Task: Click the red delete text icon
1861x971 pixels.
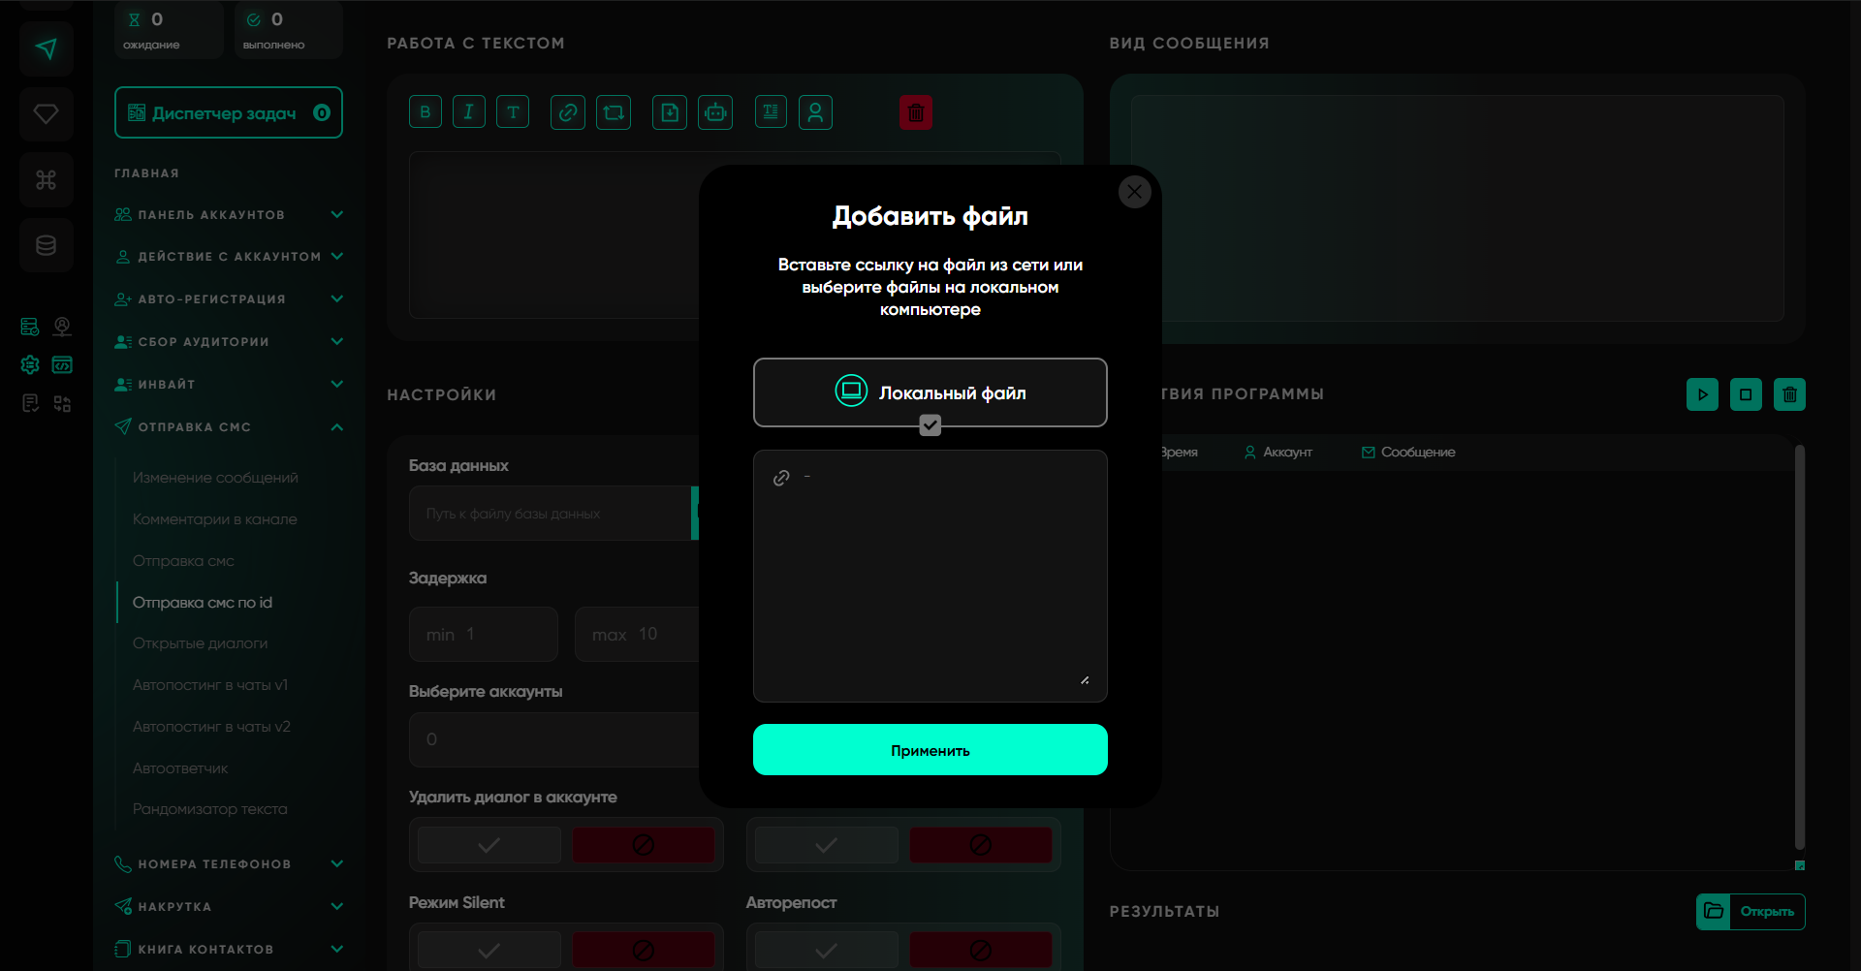Action: tap(915, 112)
